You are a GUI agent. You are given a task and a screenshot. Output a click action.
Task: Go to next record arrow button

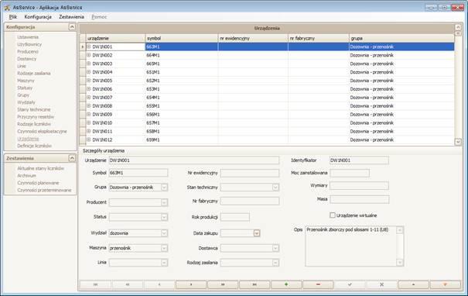click(191, 284)
